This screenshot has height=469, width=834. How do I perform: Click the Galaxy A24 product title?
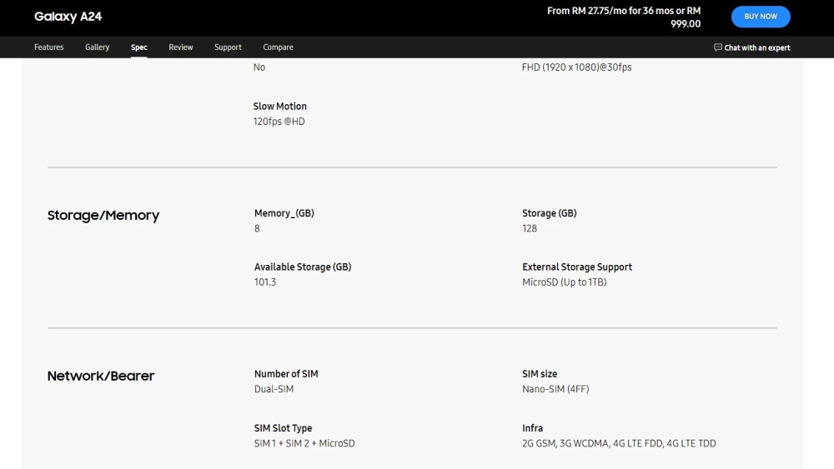pos(68,17)
